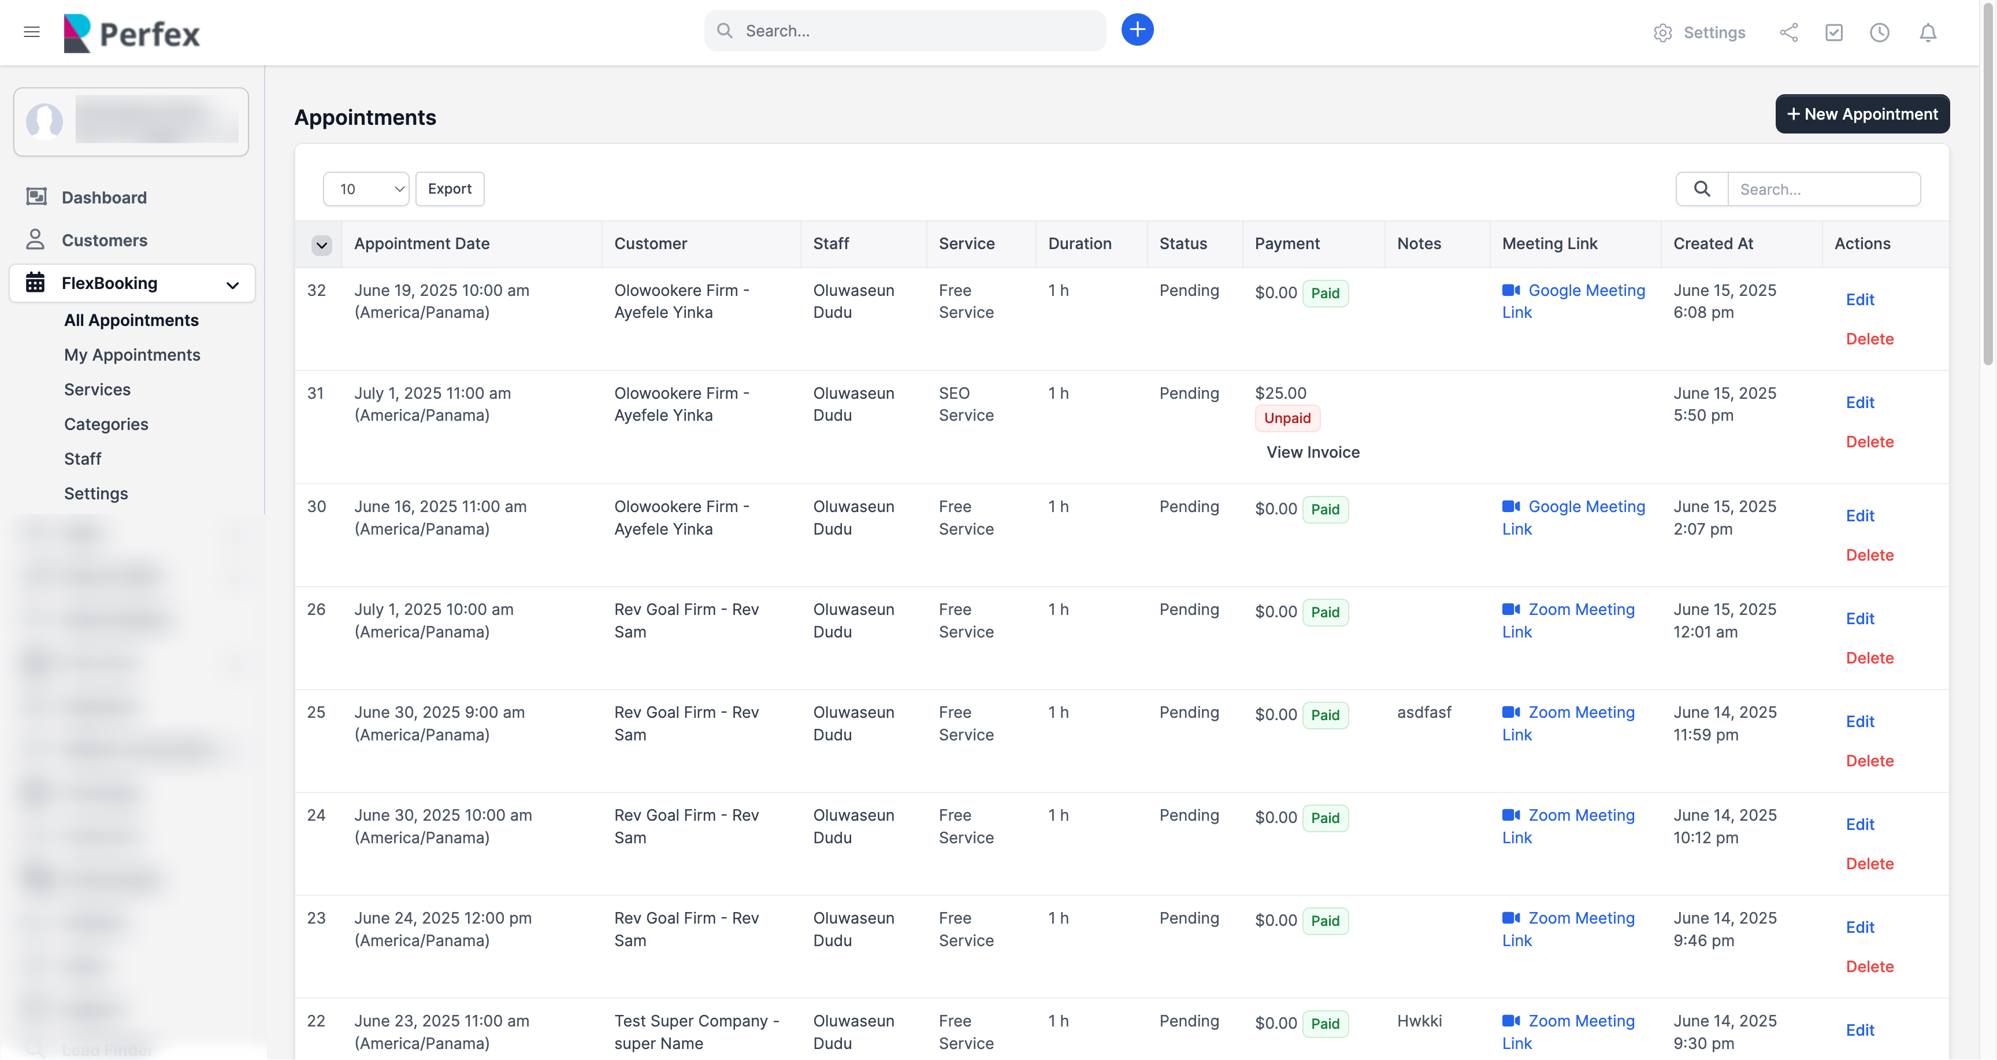Click the Export button
This screenshot has height=1060, width=1997.
click(449, 189)
